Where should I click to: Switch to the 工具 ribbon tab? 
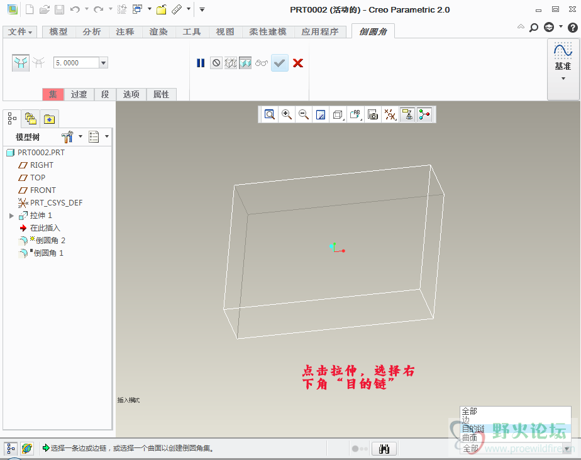(192, 32)
